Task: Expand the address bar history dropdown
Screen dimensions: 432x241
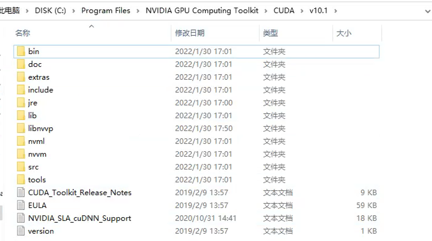Action: [x=427, y=11]
